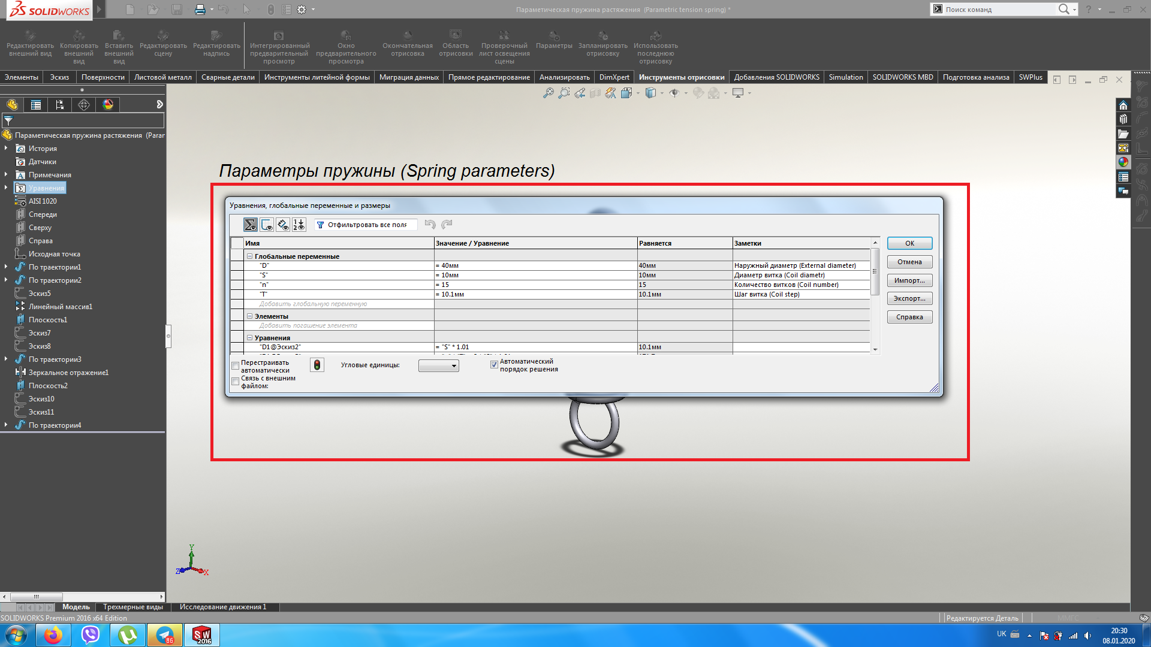Open Firefox from the Windows taskbar
1151x647 pixels.
click(x=53, y=635)
